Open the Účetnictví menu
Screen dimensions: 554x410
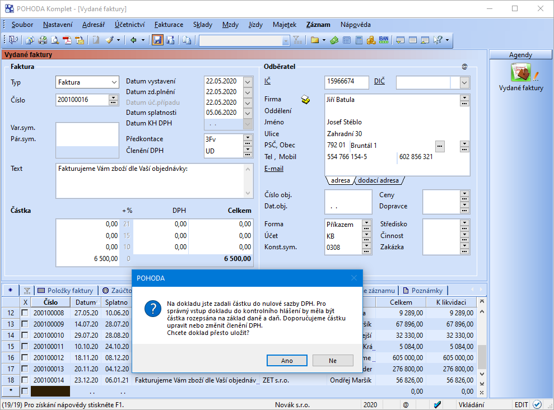(129, 25)
